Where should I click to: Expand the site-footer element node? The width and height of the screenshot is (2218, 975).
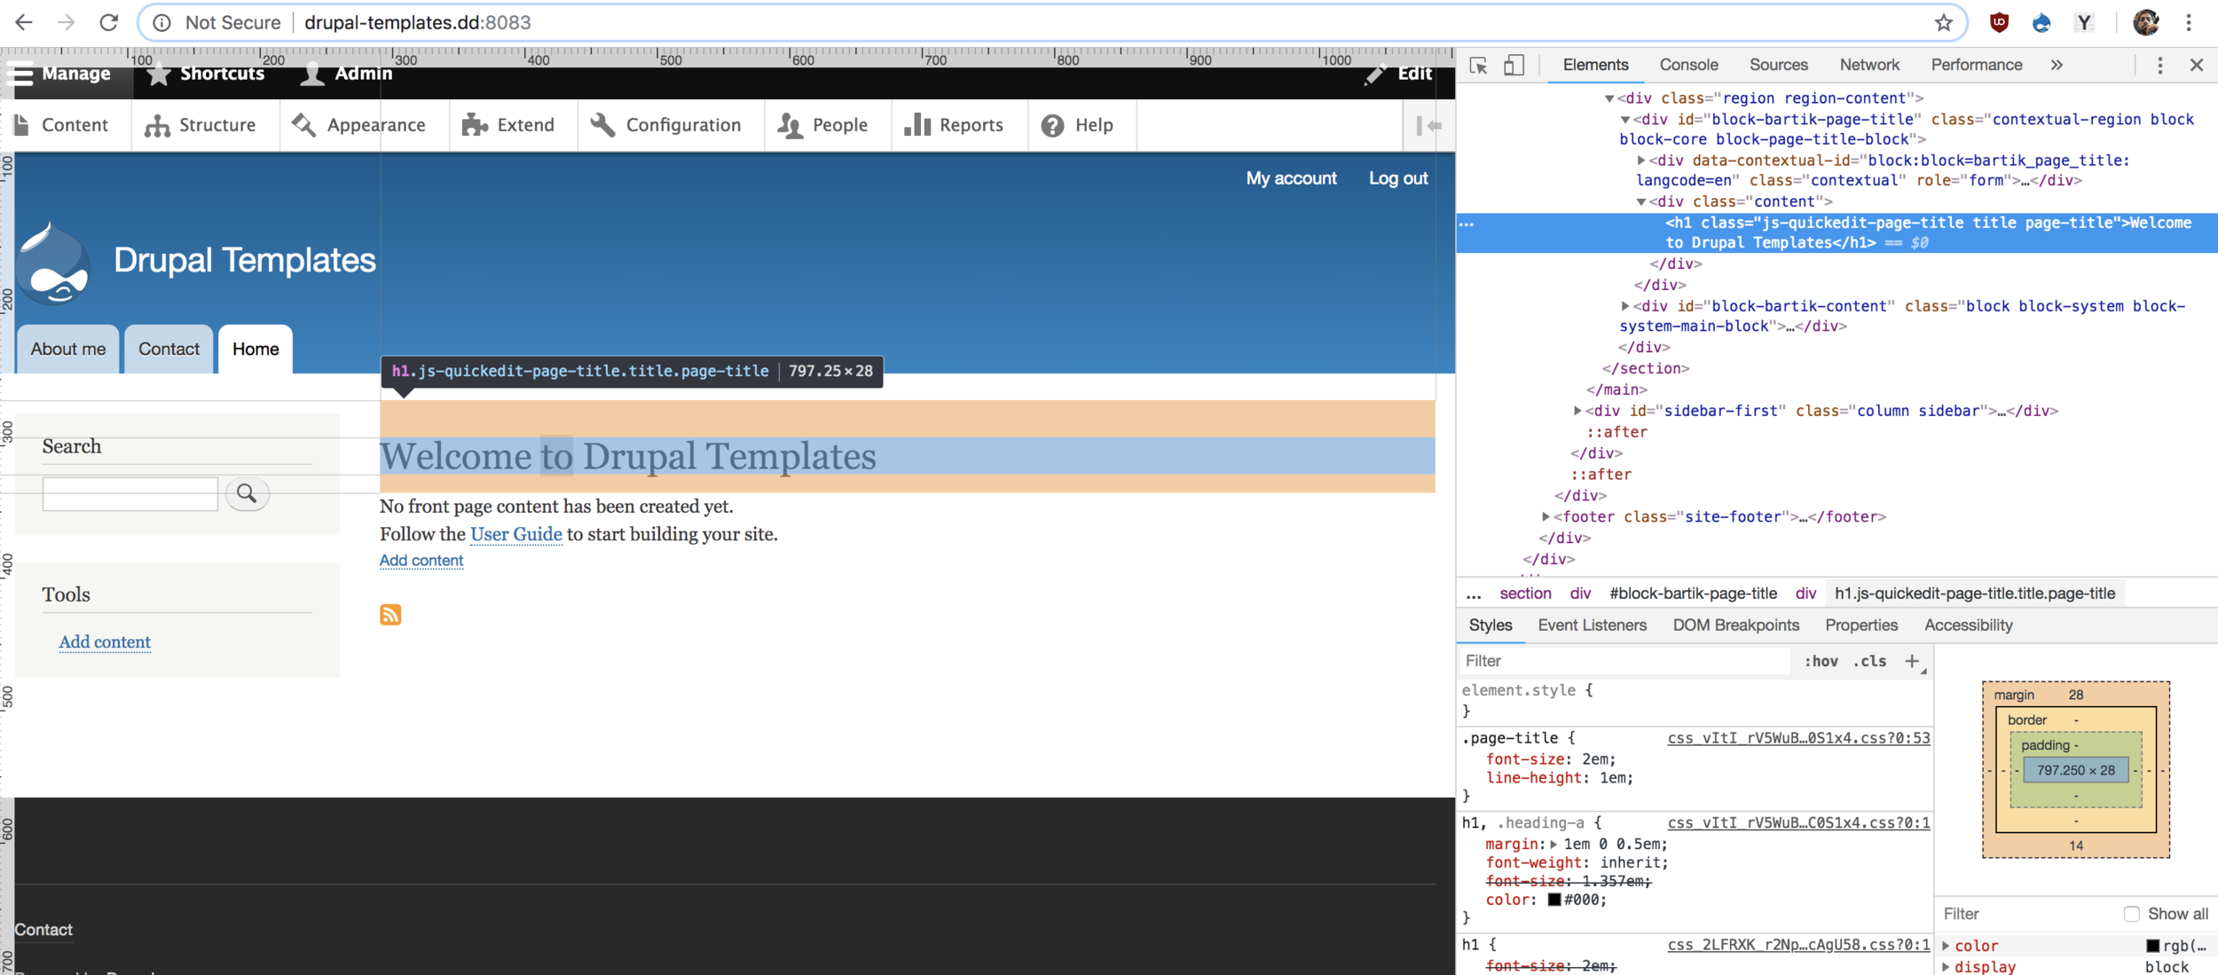pos(1546,516)
